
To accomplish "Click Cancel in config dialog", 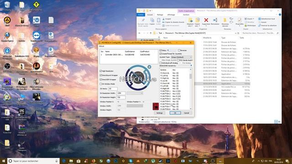I will pos(187,113).
